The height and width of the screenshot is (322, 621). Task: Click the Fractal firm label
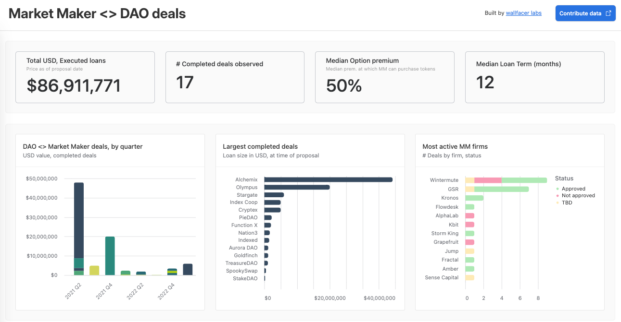click(x=450, y=260)
